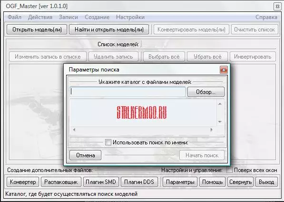
Task: Click the horizontal scroll right arrow
Action: [211, 130]
